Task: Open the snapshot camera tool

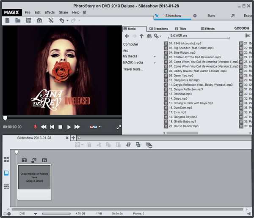Action: [39, 20]
